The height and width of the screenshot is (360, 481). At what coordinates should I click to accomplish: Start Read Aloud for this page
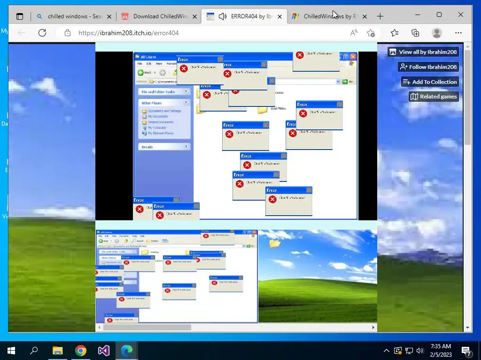(354, 33)
